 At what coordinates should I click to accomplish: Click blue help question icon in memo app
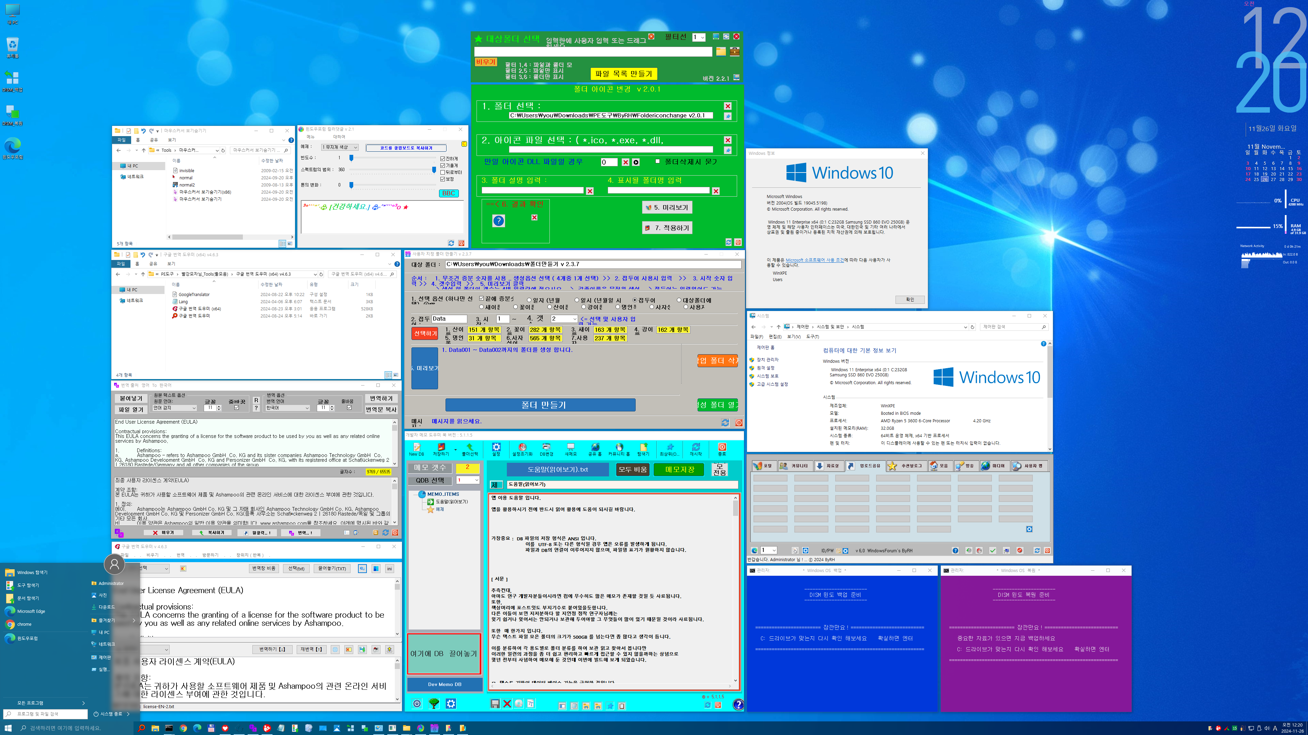[x=738, y=704]
